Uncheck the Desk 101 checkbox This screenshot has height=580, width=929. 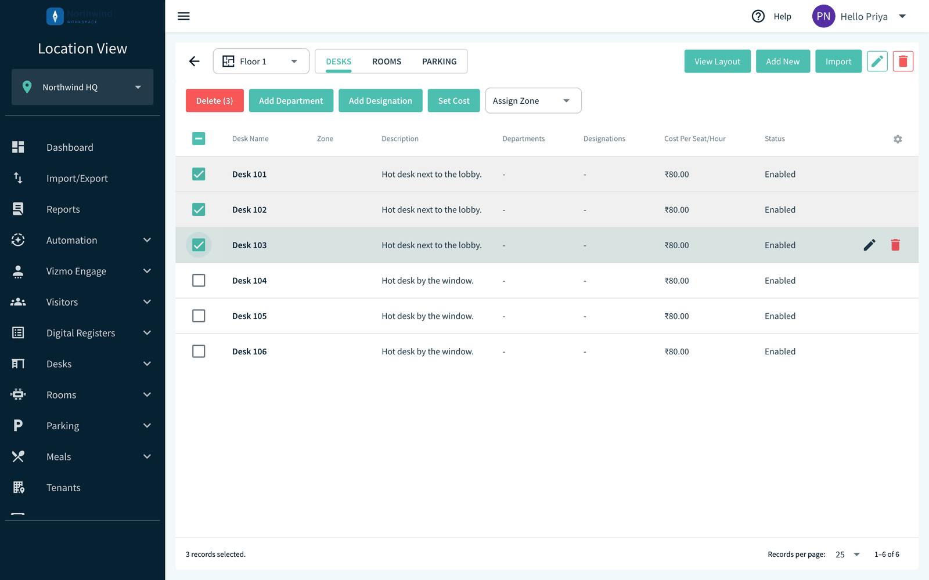[199, 174]
